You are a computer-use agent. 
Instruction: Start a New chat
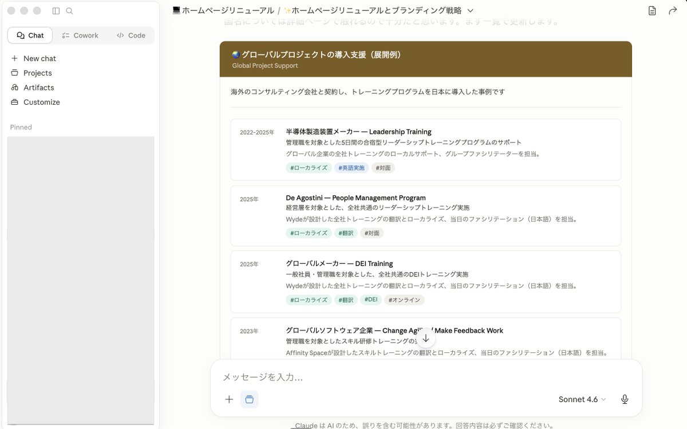point(40,58)
